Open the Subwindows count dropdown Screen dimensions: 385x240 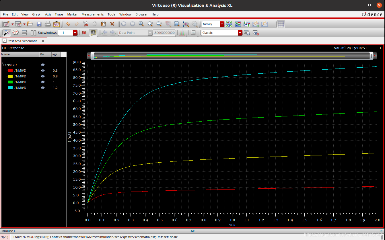tap(75, 33)
